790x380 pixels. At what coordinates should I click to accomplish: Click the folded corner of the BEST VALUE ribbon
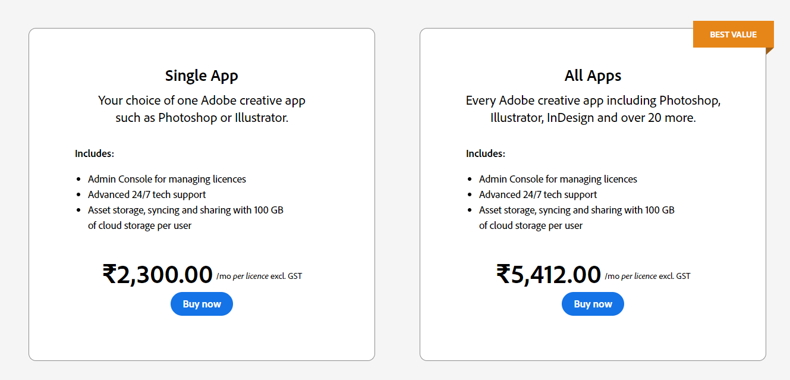(x=769, y=51)
